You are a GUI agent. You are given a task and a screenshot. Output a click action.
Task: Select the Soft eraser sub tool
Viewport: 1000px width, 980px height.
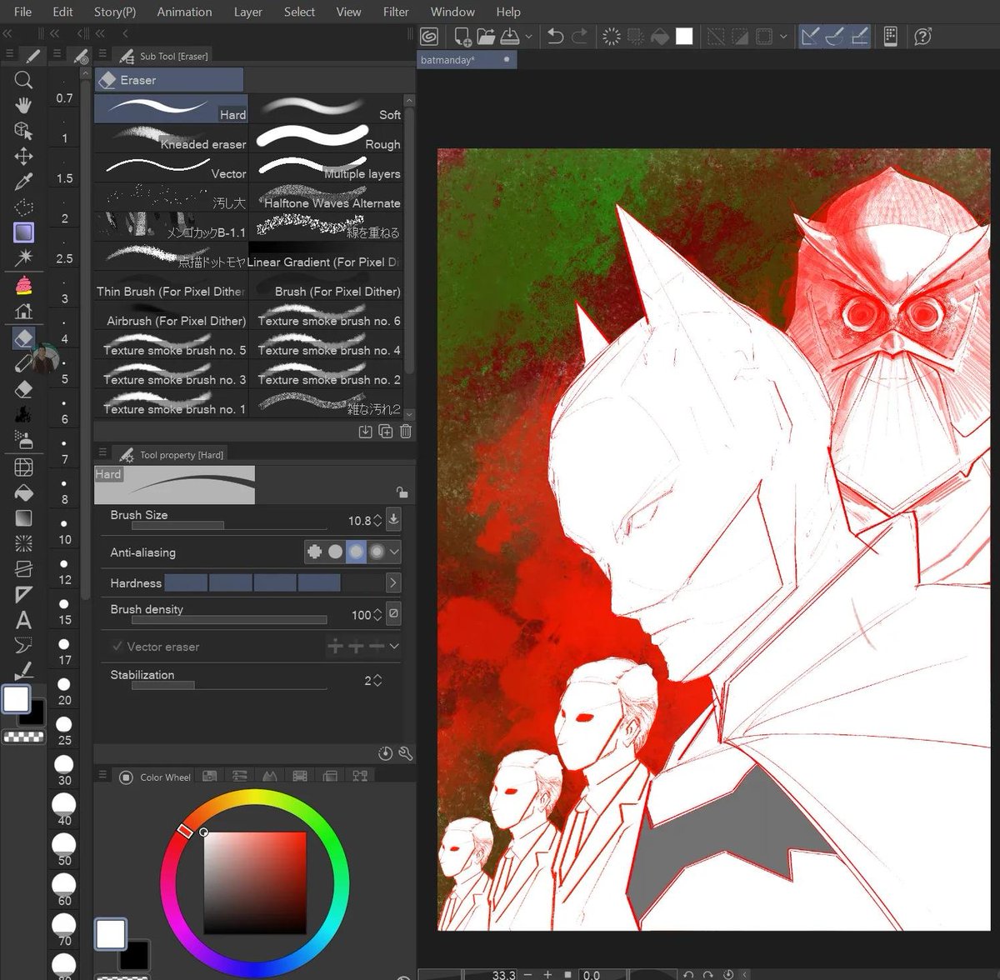tap(327, 109)
